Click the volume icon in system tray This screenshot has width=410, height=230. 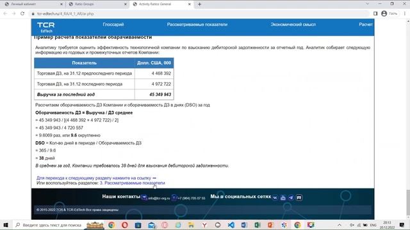coord(352,225)
